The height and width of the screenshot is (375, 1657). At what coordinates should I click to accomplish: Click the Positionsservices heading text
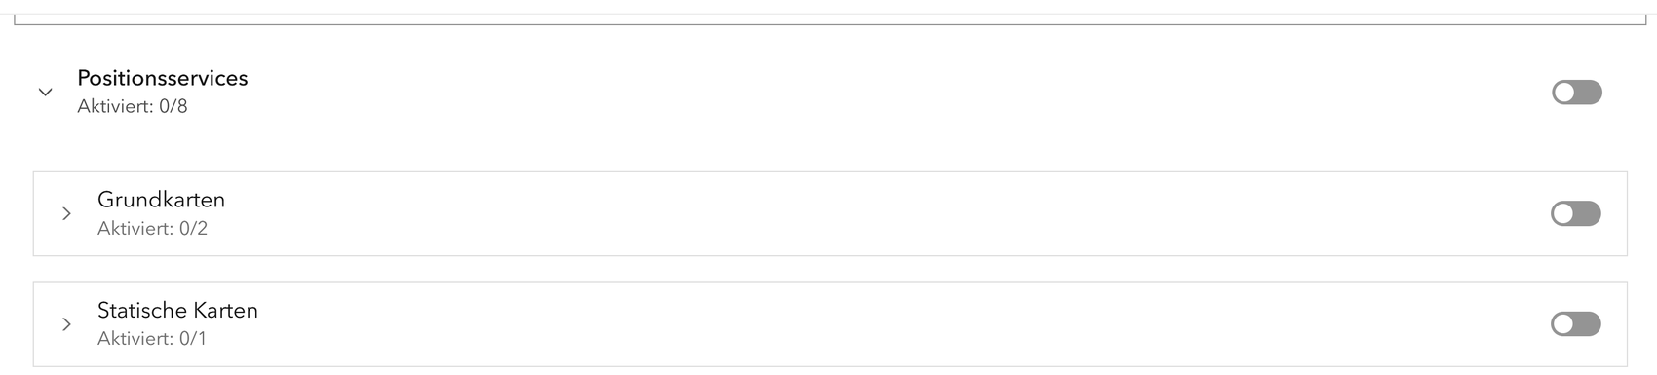coord(163,78)
